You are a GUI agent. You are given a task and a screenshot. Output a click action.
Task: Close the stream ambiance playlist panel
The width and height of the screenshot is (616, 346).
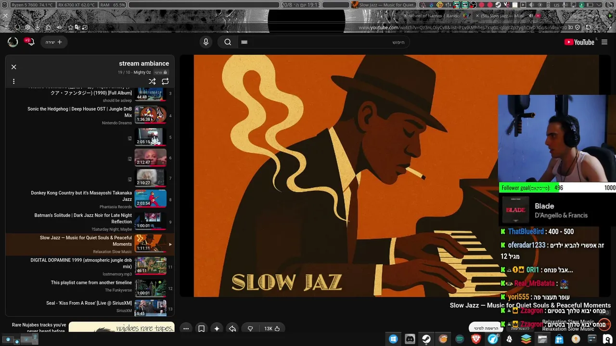[13, 67]
